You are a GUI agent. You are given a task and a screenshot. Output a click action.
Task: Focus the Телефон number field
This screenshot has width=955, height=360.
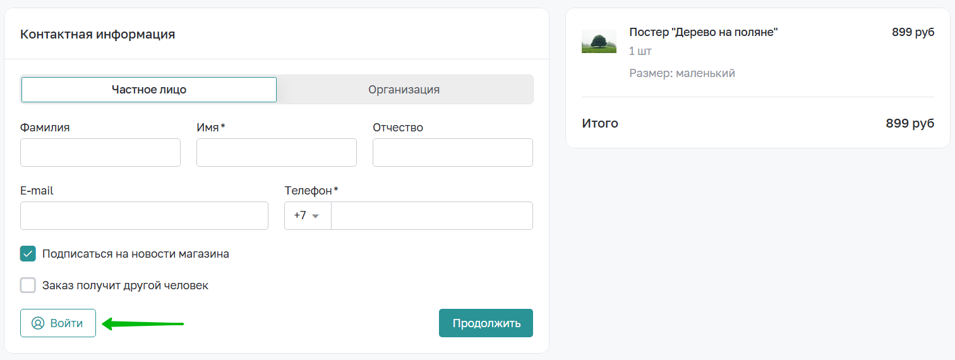[432, 215]
